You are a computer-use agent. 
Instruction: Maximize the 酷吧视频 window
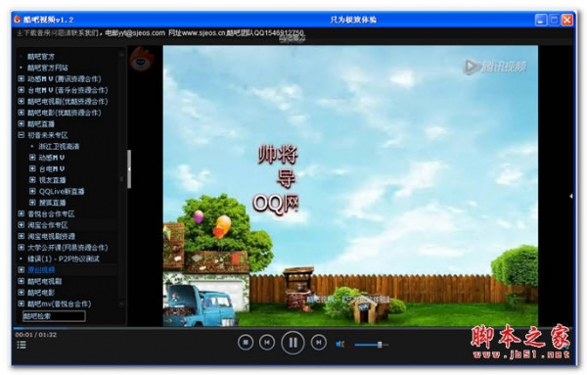point(554,20)
